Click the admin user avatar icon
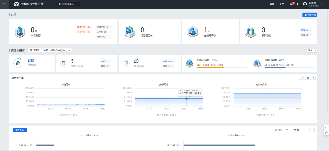The image size is (329, 151). pyautogui.click(x=305, y=4)
